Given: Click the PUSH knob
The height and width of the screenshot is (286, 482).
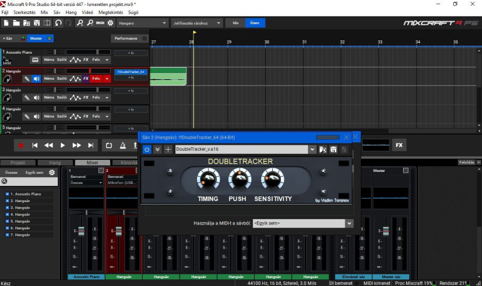Looking at the screenshot, I should [x=240, y=179].
